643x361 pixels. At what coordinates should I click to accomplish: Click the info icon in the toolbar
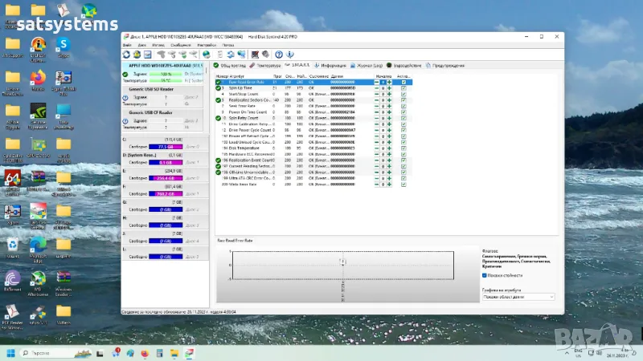point(289,55)
